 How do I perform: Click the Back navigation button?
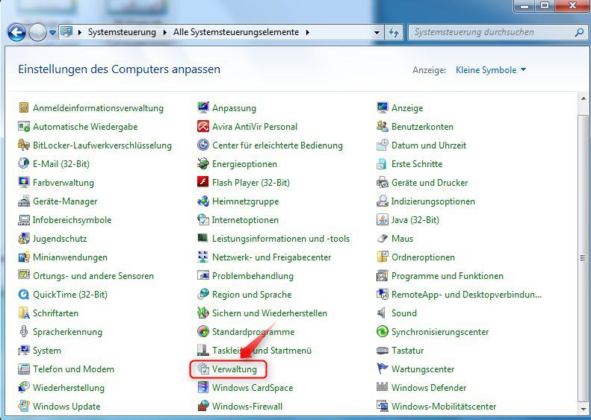point(16,32)
